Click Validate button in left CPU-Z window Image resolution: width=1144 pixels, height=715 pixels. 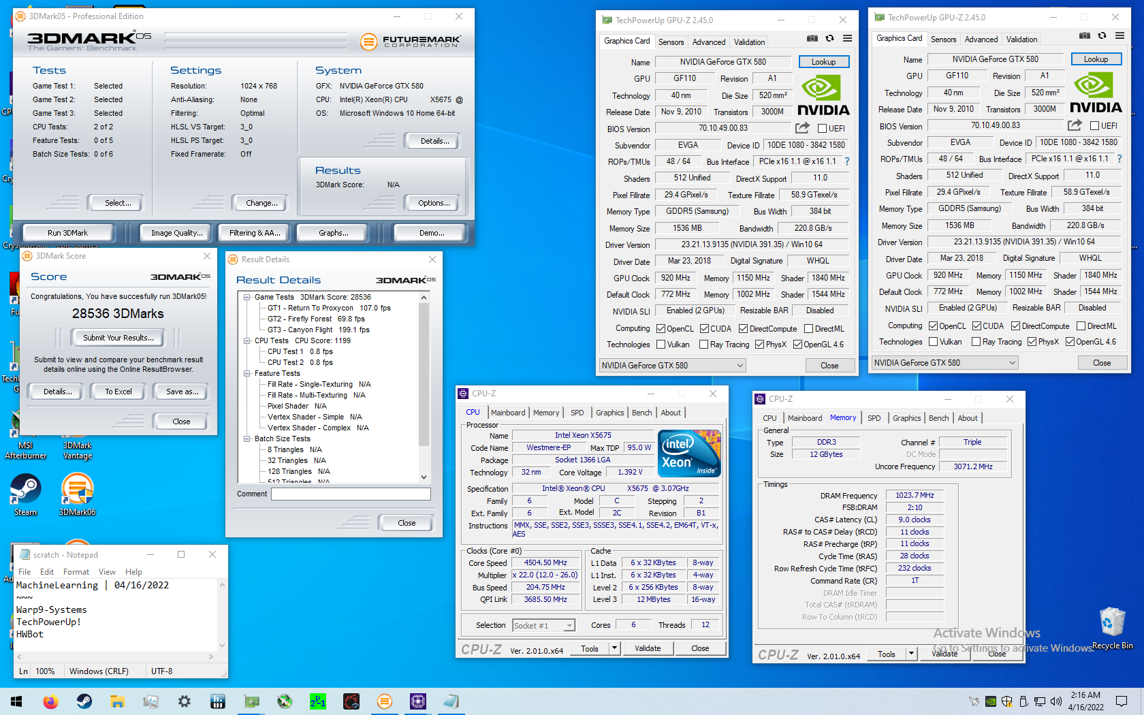coord(648,648)
